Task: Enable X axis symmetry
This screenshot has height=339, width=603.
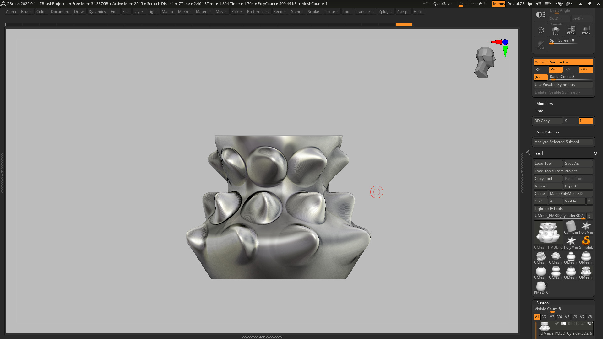Action: (x=541, y=70)
